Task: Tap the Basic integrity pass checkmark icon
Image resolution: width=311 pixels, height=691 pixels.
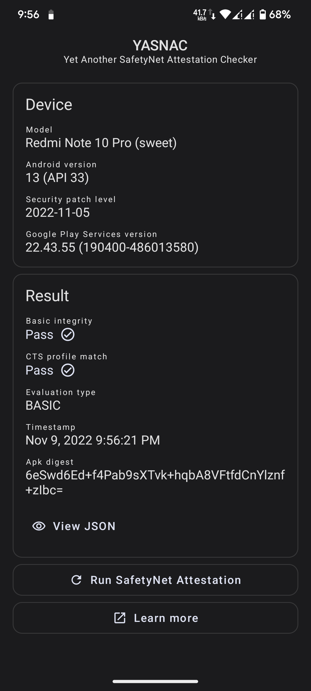Action: pos(68,335)
